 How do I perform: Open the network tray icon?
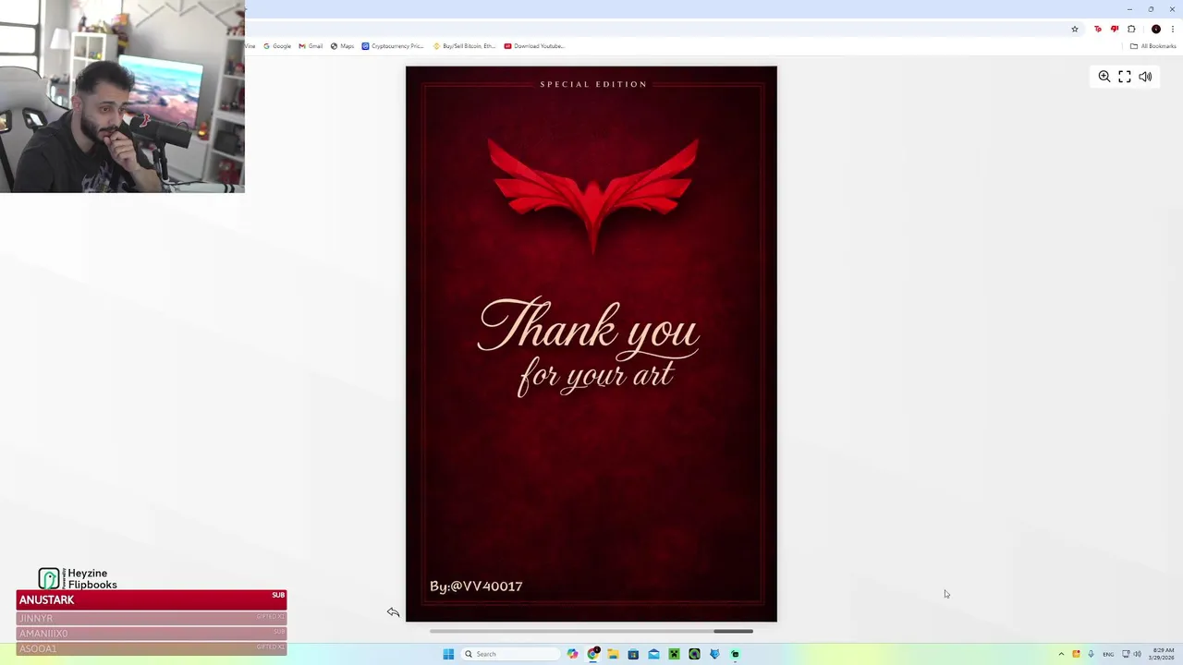1126,654
